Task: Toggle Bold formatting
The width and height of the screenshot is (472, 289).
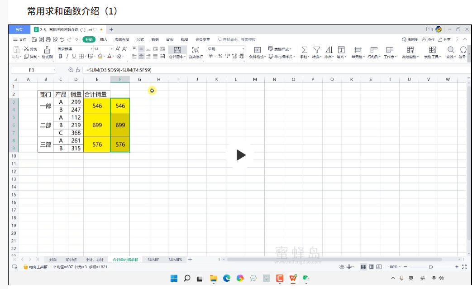Action: pyautogui.click(x=60, y=57)
